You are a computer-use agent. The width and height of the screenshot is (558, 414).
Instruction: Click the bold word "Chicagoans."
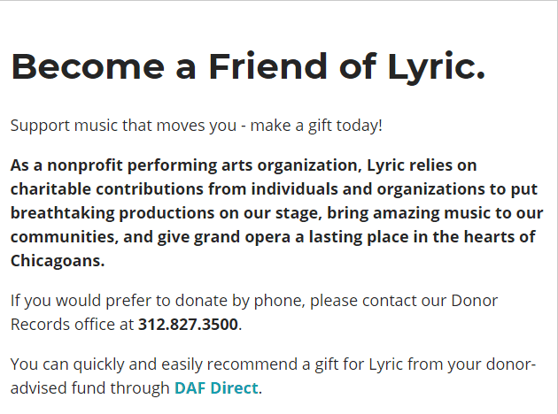pyautogui.click(x=58, y=261)
